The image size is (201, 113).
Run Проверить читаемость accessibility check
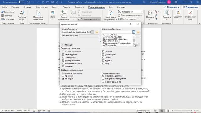(38, 15)
